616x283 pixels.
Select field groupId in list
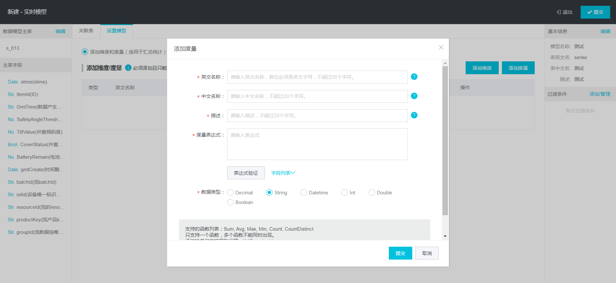point(36,232)
